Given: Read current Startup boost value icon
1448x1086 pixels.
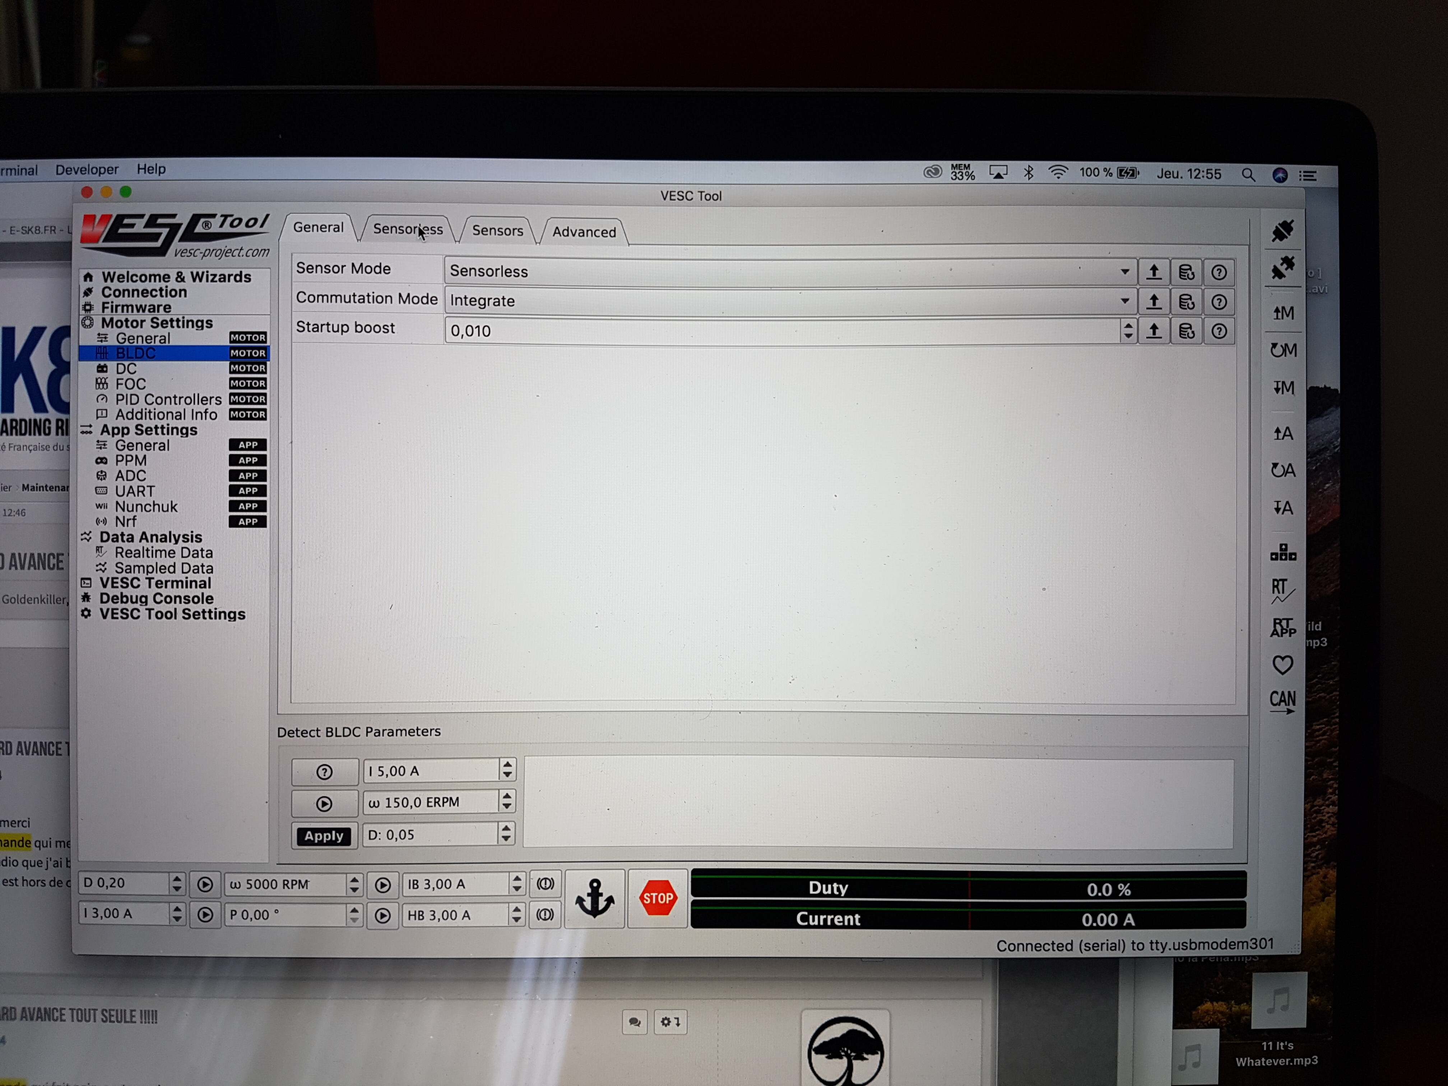Looking at the screenshot, I should (x=1154, y=331).
